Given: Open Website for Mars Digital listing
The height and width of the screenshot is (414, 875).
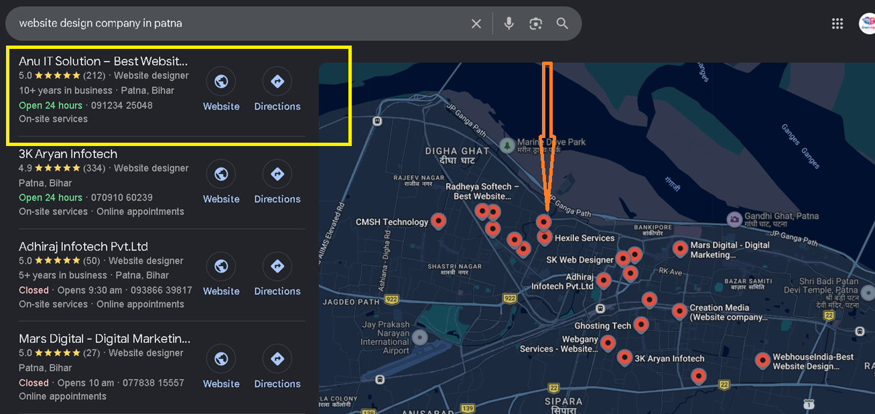Looking at the screenshot, I should pos(221,367).
